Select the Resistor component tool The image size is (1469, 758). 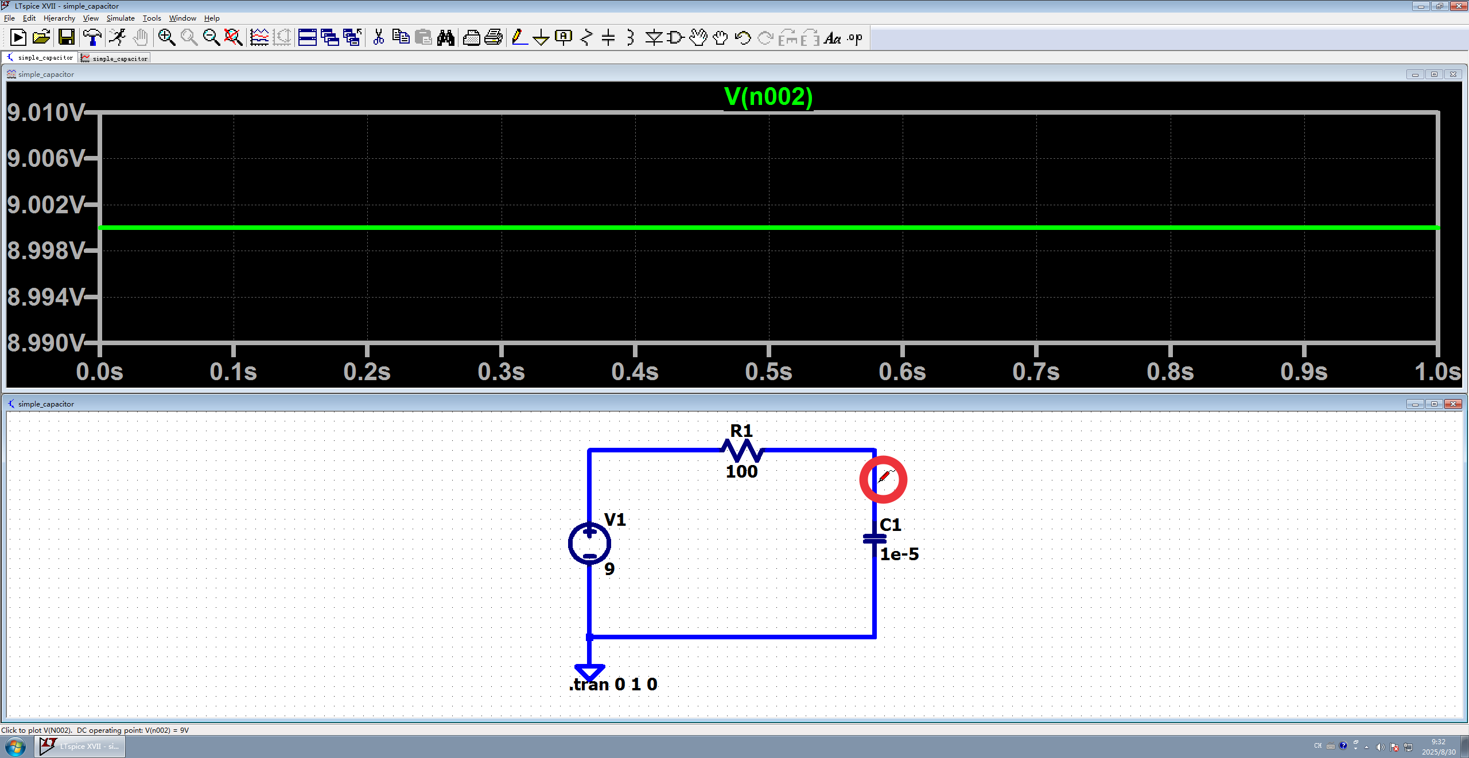[x=586, y=38]
